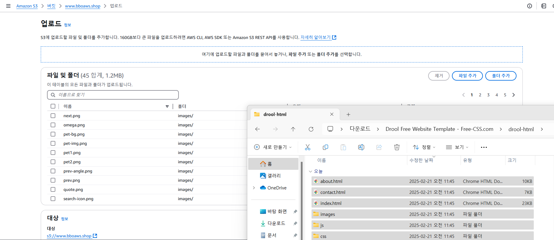Image resolution: width=554 pixels, height=240 pixels.
Task: Sort by name using the 이름 column arrow
Action: [x=167, y=106]
